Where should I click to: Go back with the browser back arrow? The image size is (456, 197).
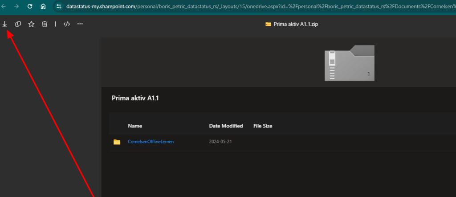[4, 6]
